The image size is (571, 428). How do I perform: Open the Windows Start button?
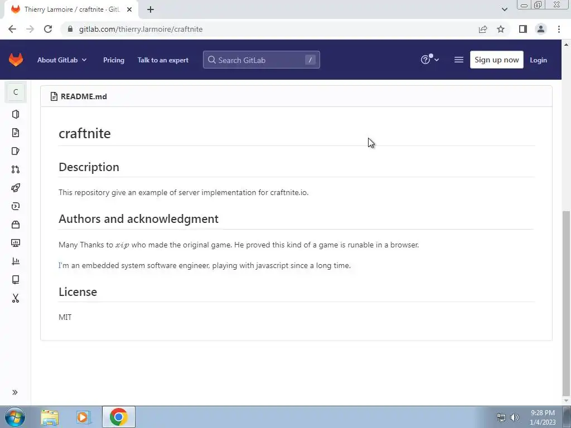coord(15,417)
